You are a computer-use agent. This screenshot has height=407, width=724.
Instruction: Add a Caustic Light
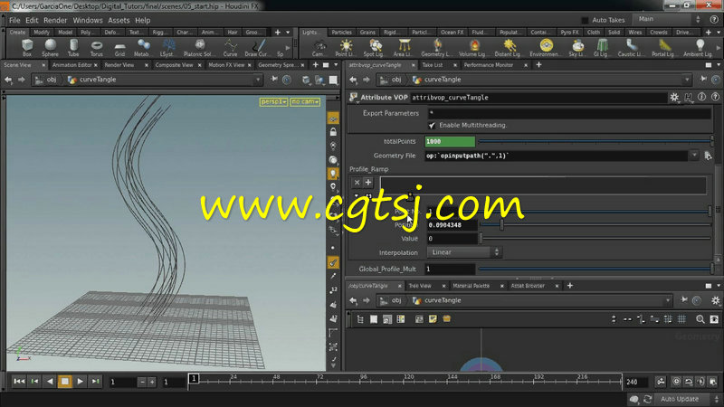(631, 47)
